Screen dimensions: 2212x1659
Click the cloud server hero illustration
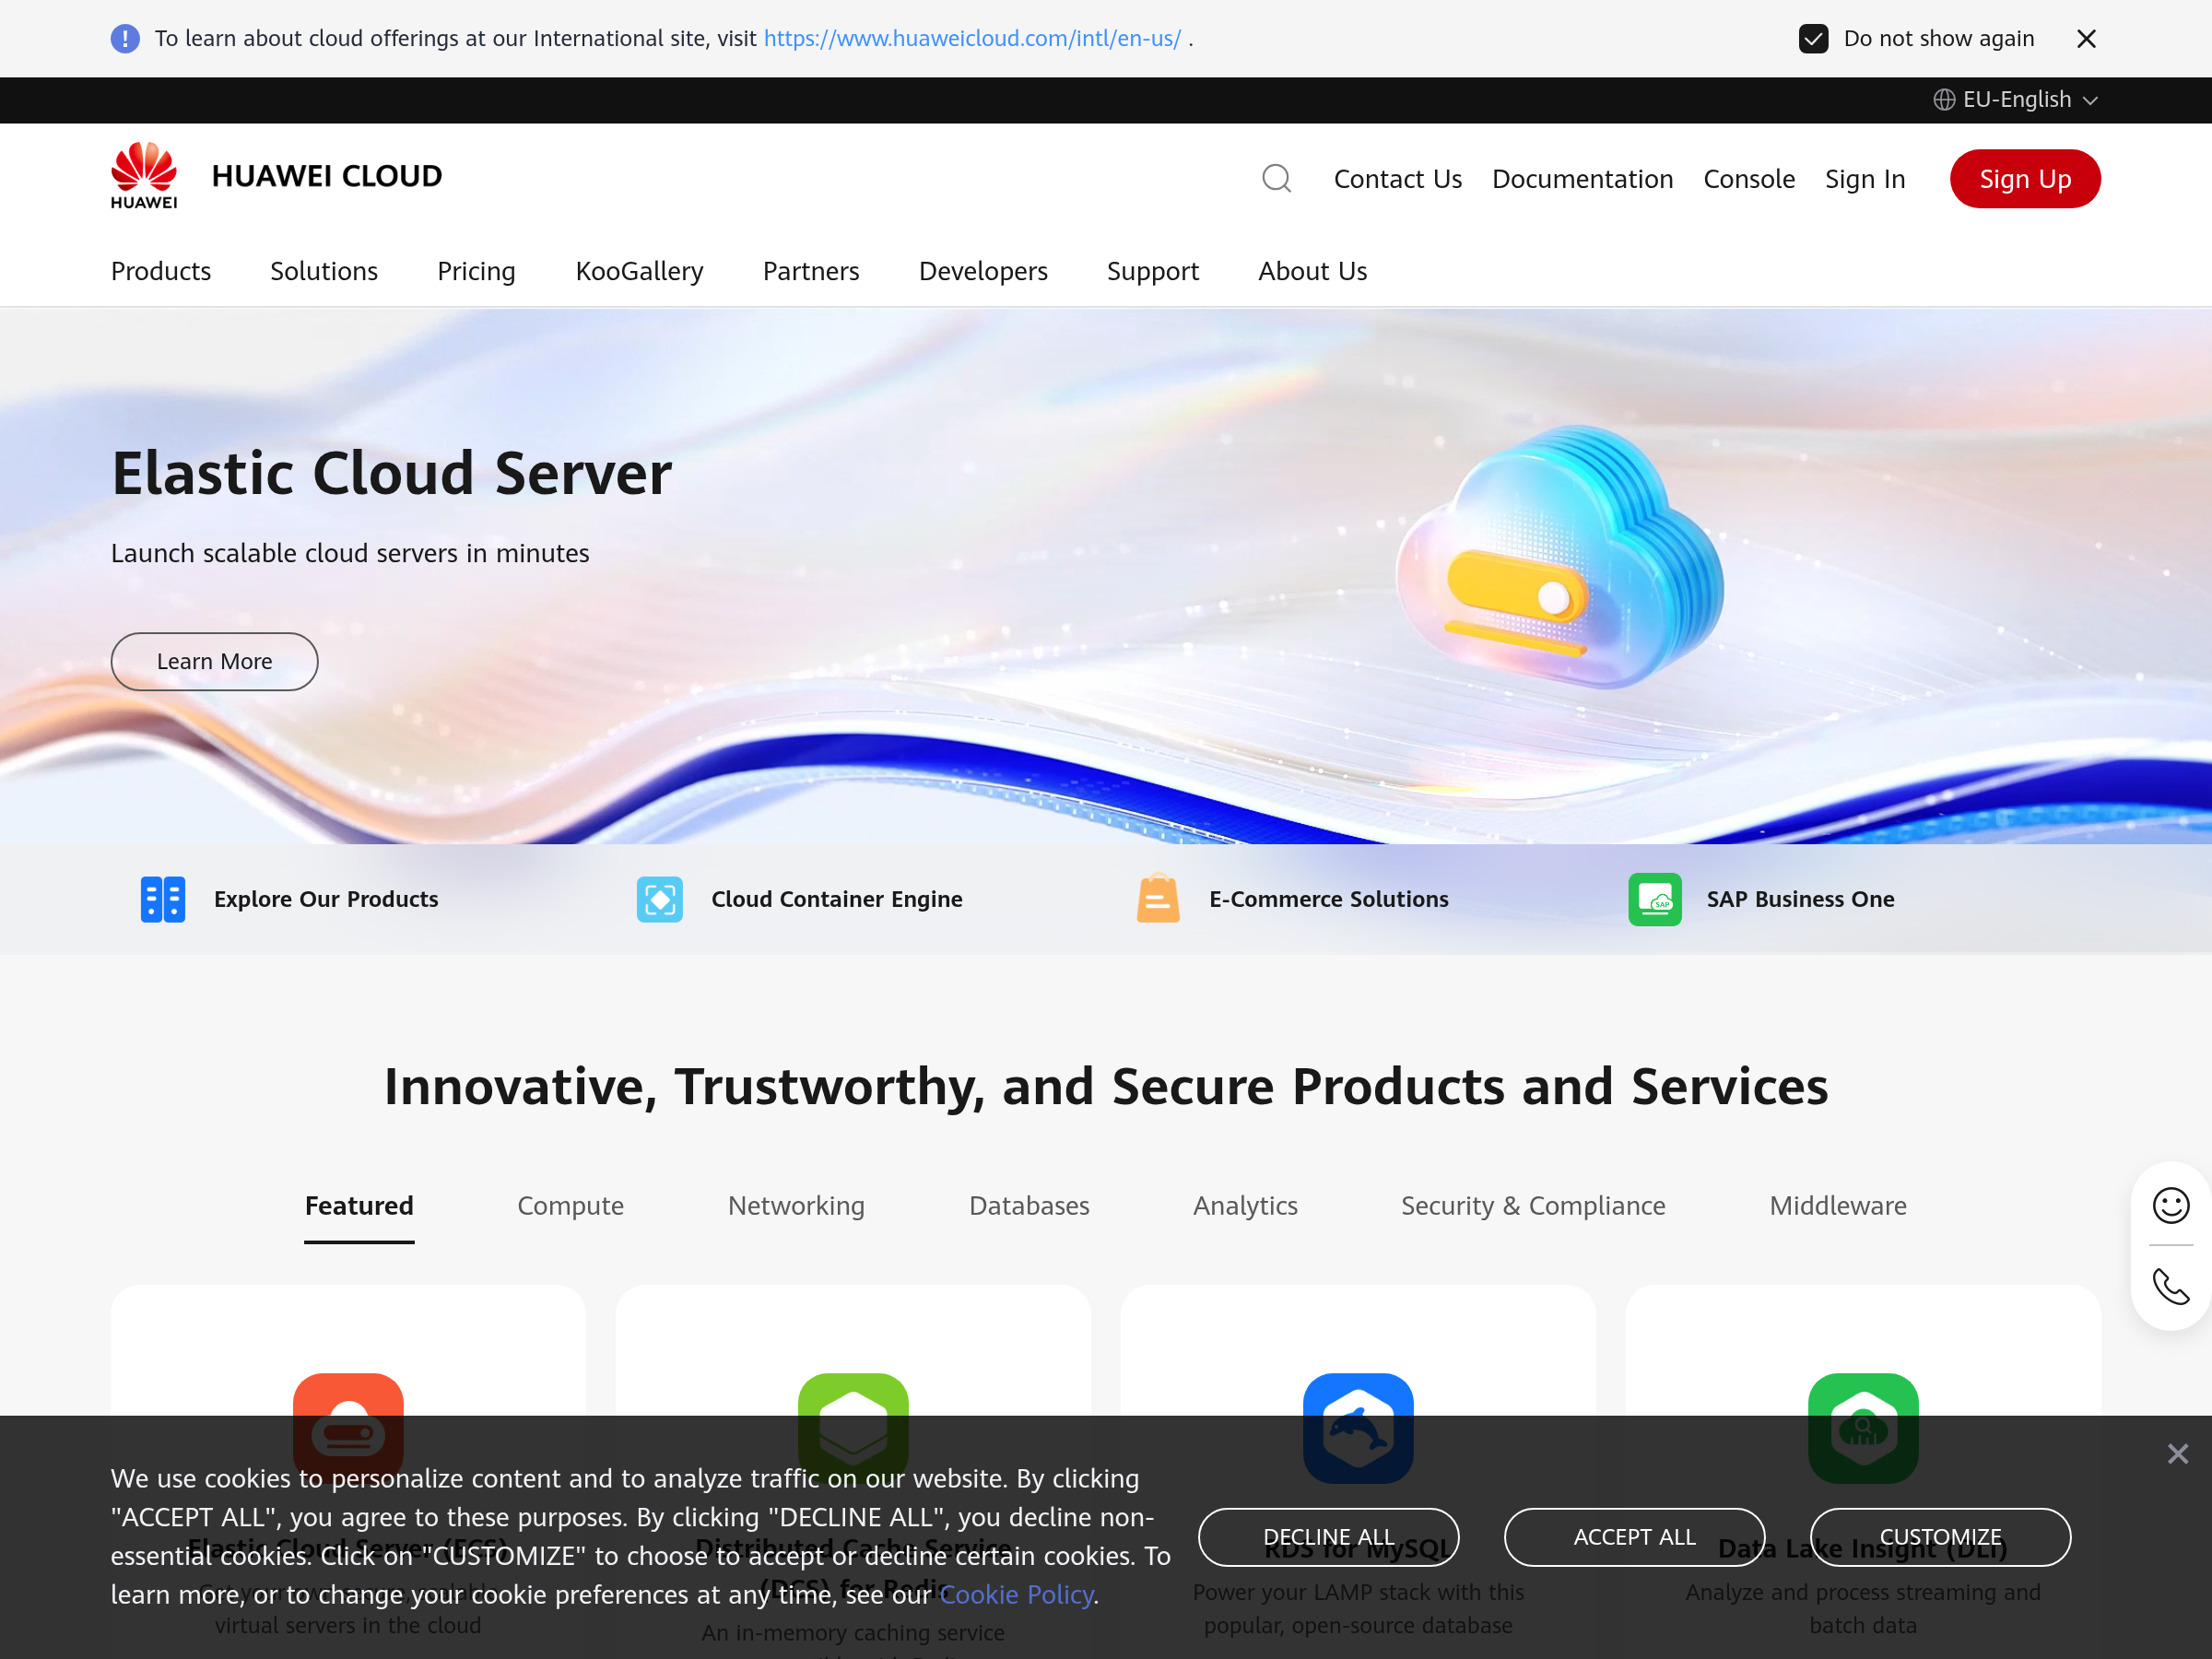1560,557
